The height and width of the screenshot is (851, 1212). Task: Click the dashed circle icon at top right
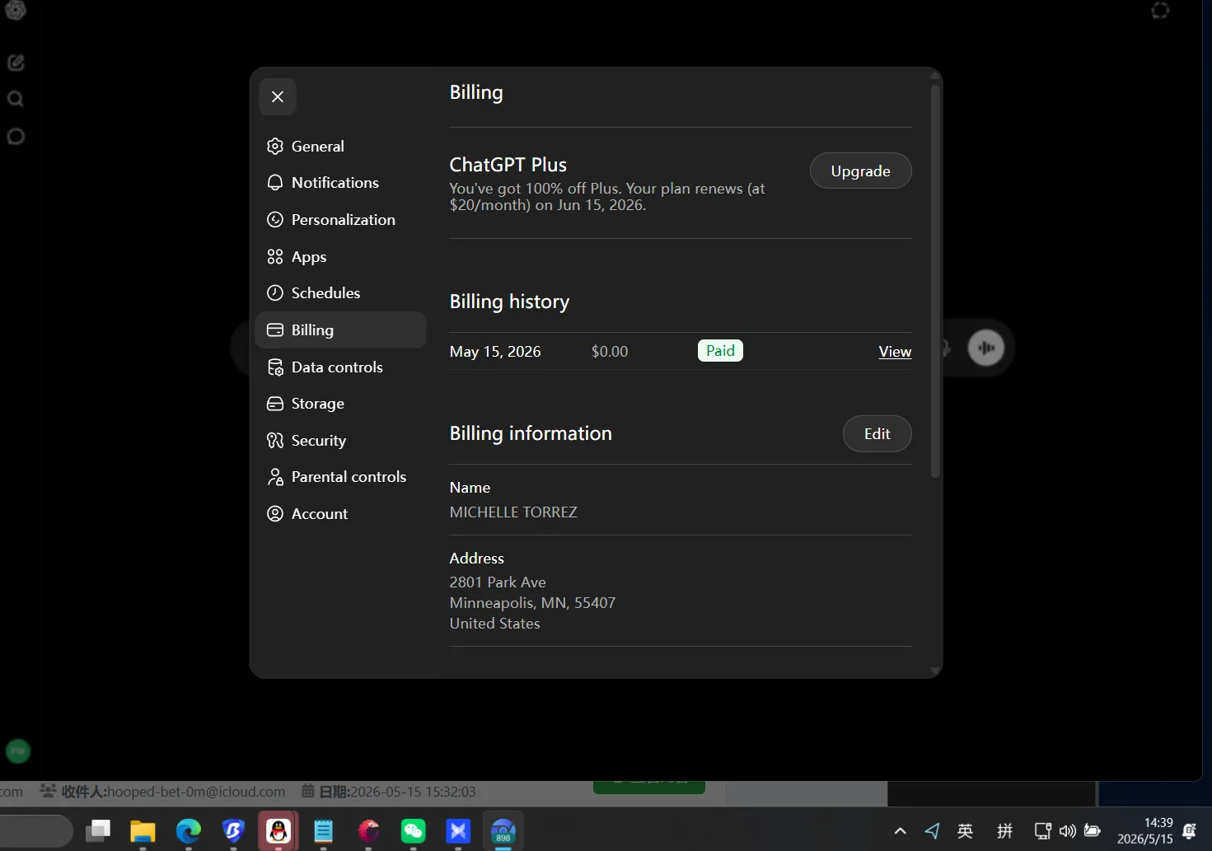point(1160,11)
